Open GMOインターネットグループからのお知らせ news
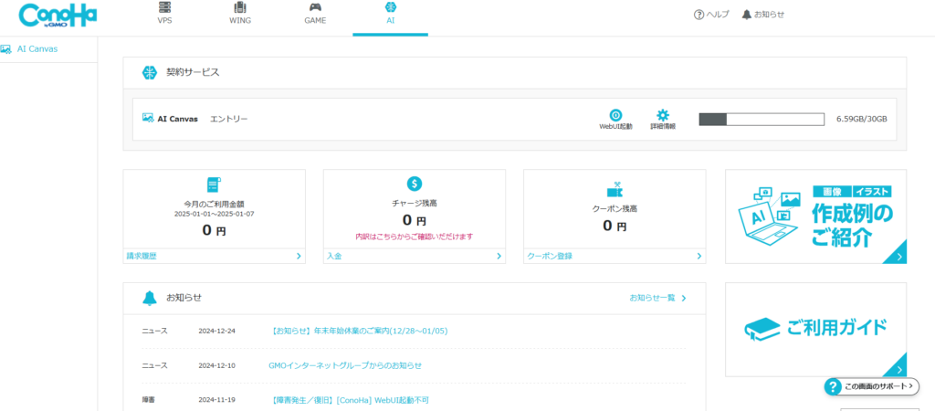This screenshot has width=935, height=411. pos(345,365)
